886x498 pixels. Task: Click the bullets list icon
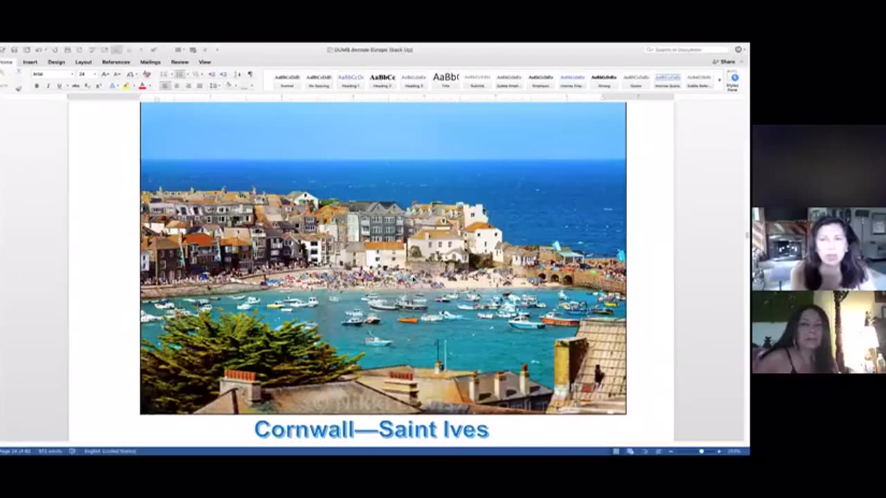[x=164, y=74]
